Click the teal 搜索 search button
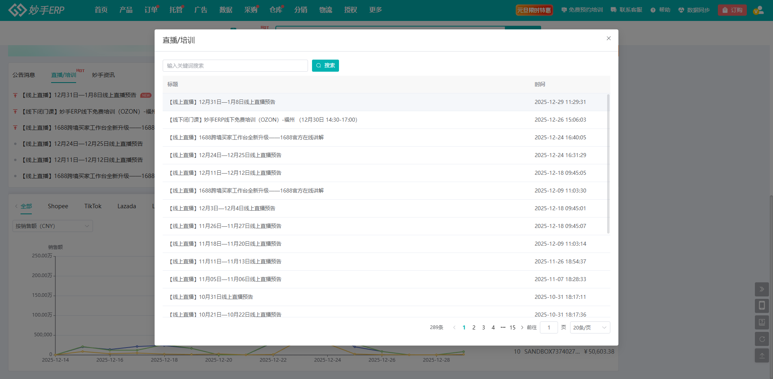Viewport: 773px width, 379px height. click(325, 66)
